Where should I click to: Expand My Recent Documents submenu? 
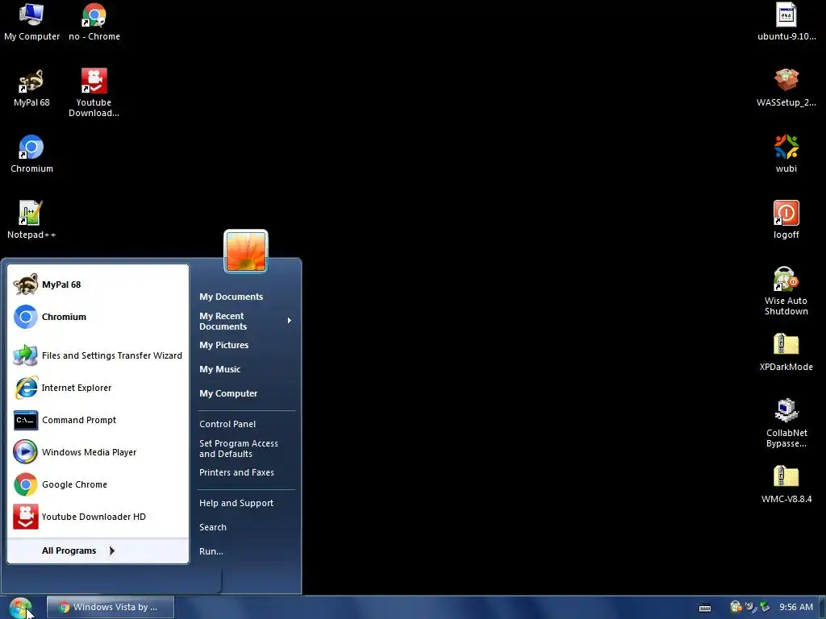click(246, 321)
